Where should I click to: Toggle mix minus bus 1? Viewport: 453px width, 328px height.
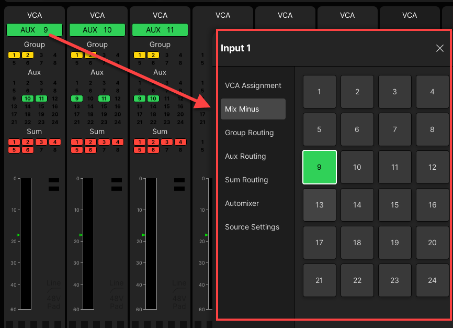[319, 92]
